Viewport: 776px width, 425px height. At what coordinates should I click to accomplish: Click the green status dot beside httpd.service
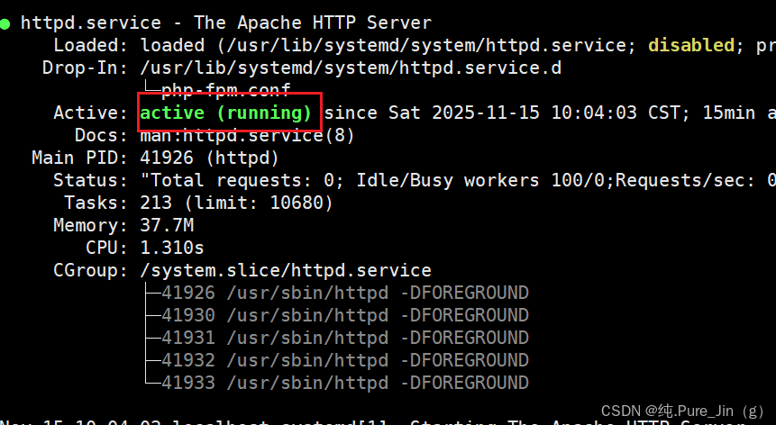click(x=5, y=23)
